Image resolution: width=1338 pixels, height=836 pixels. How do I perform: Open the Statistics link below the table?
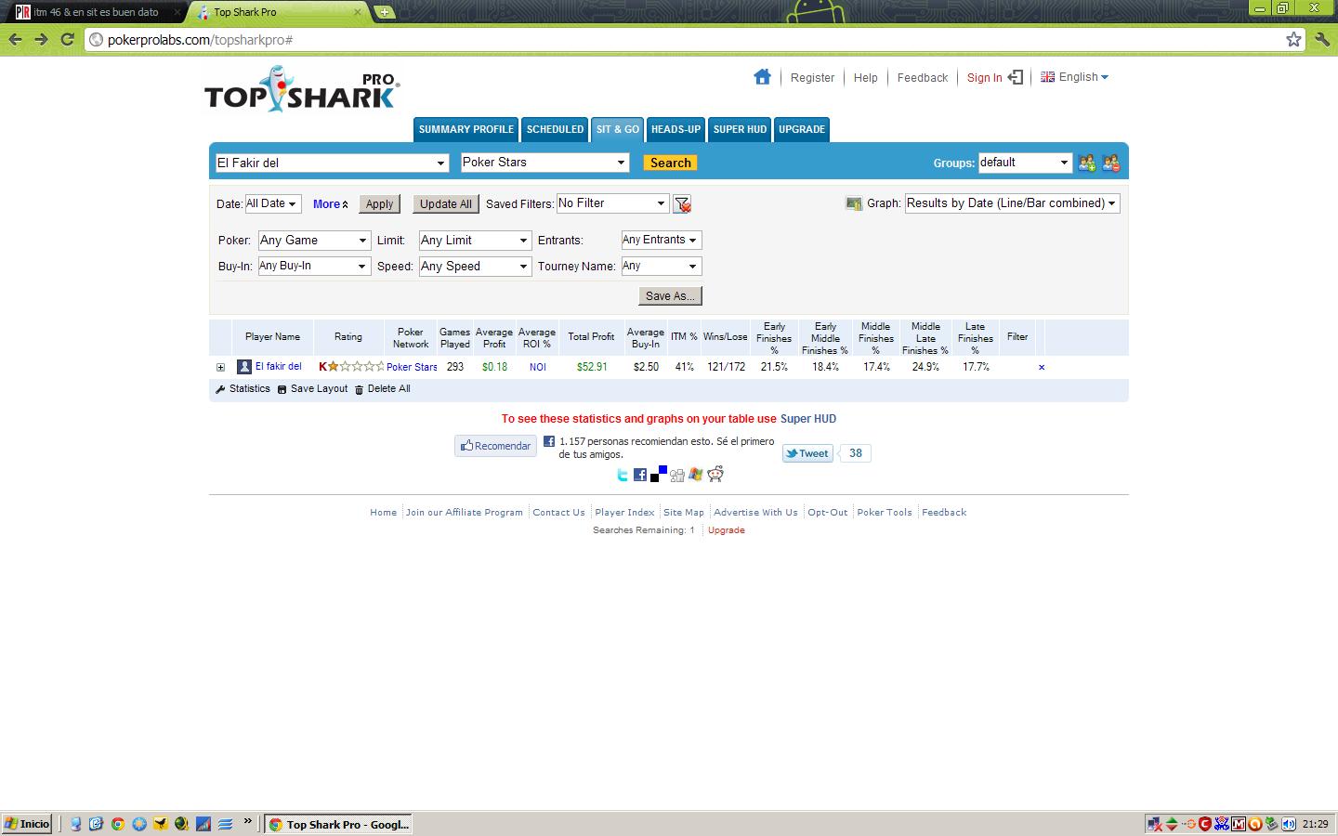pos(243,389)
